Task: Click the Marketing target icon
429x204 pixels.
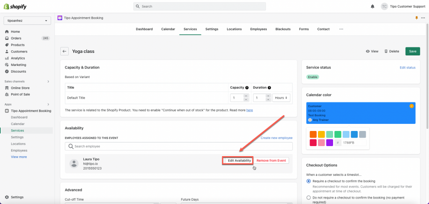Action: (x=7, y=65)
